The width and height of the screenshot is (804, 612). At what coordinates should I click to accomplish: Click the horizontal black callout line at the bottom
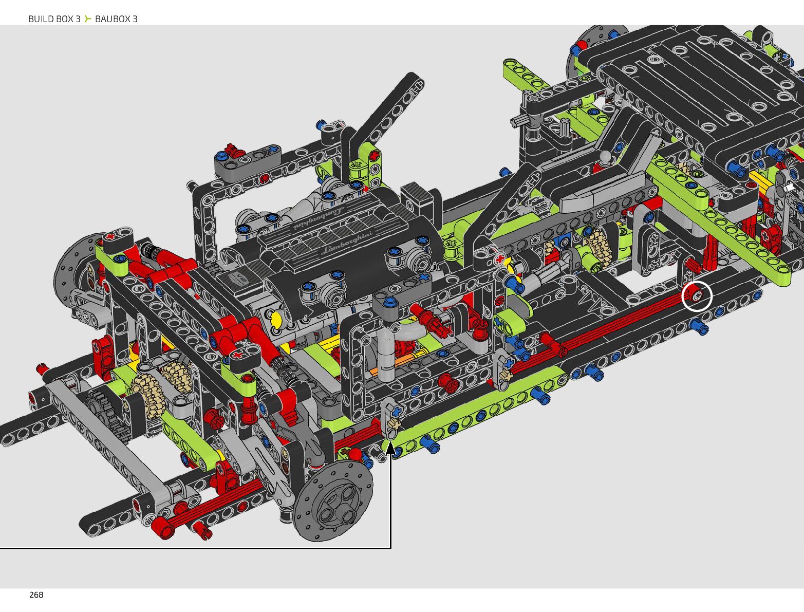(195, 548)
